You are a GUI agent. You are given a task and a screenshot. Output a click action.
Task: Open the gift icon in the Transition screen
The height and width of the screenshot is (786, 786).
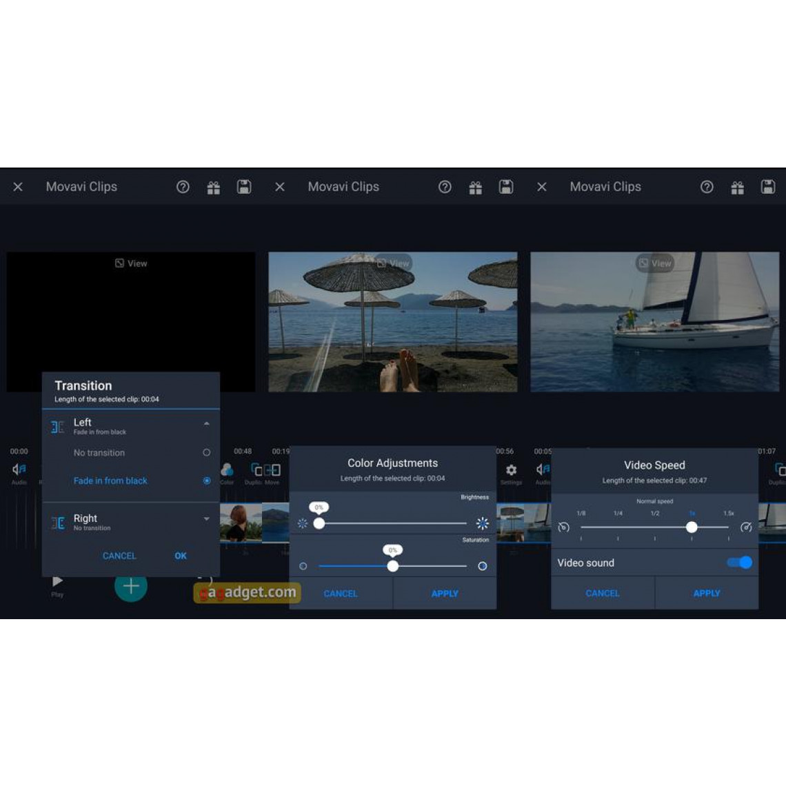(214, 188)
